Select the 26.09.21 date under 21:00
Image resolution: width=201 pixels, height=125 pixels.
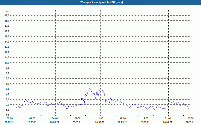168,122
